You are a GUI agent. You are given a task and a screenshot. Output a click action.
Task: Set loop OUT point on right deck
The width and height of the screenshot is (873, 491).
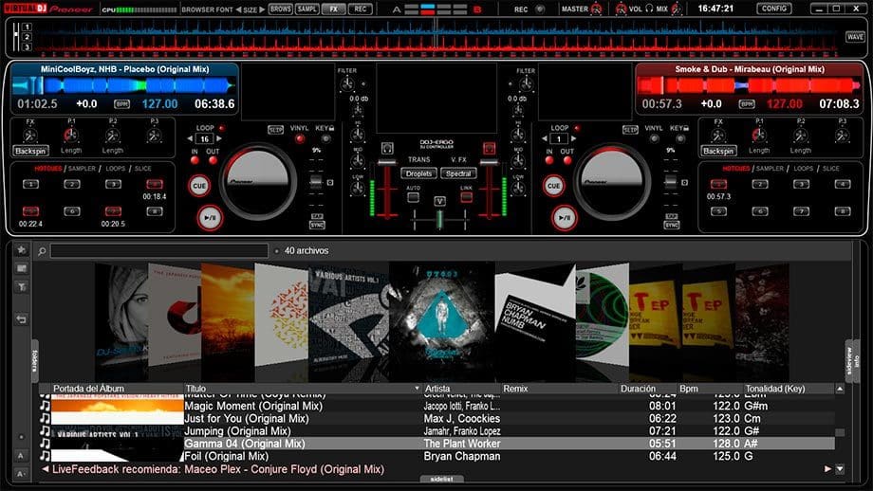click(x=567, y=161)
